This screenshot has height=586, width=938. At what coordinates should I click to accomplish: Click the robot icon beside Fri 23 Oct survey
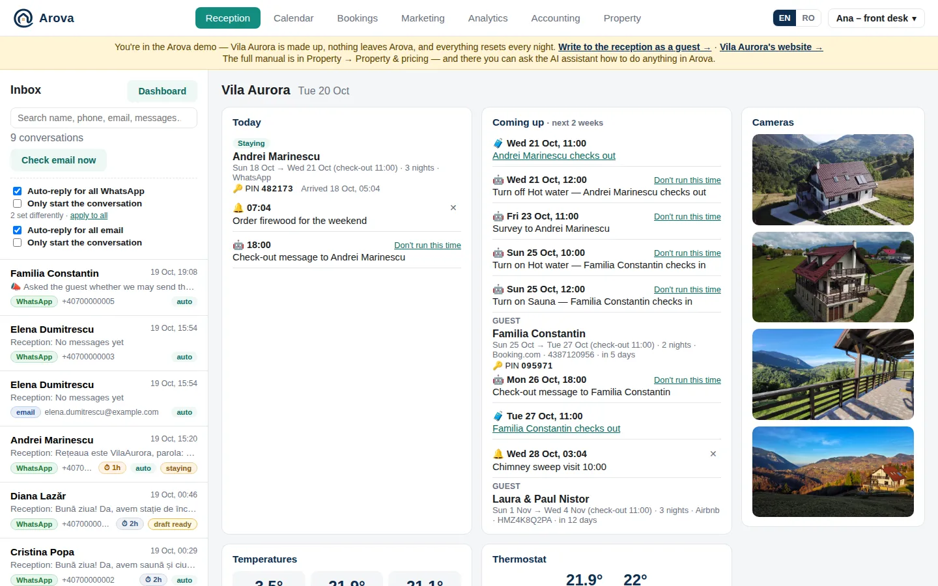[498, 216]
